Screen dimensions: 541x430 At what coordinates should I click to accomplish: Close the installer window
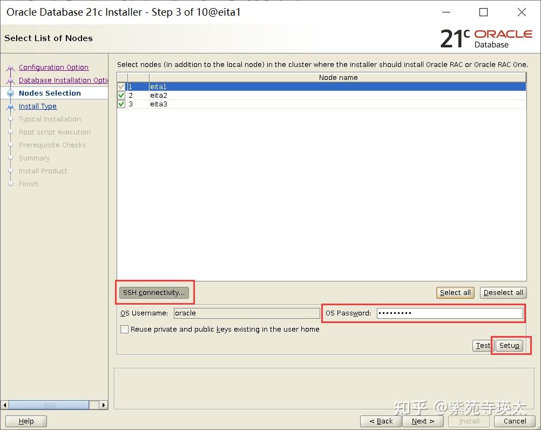click(522, 12)
